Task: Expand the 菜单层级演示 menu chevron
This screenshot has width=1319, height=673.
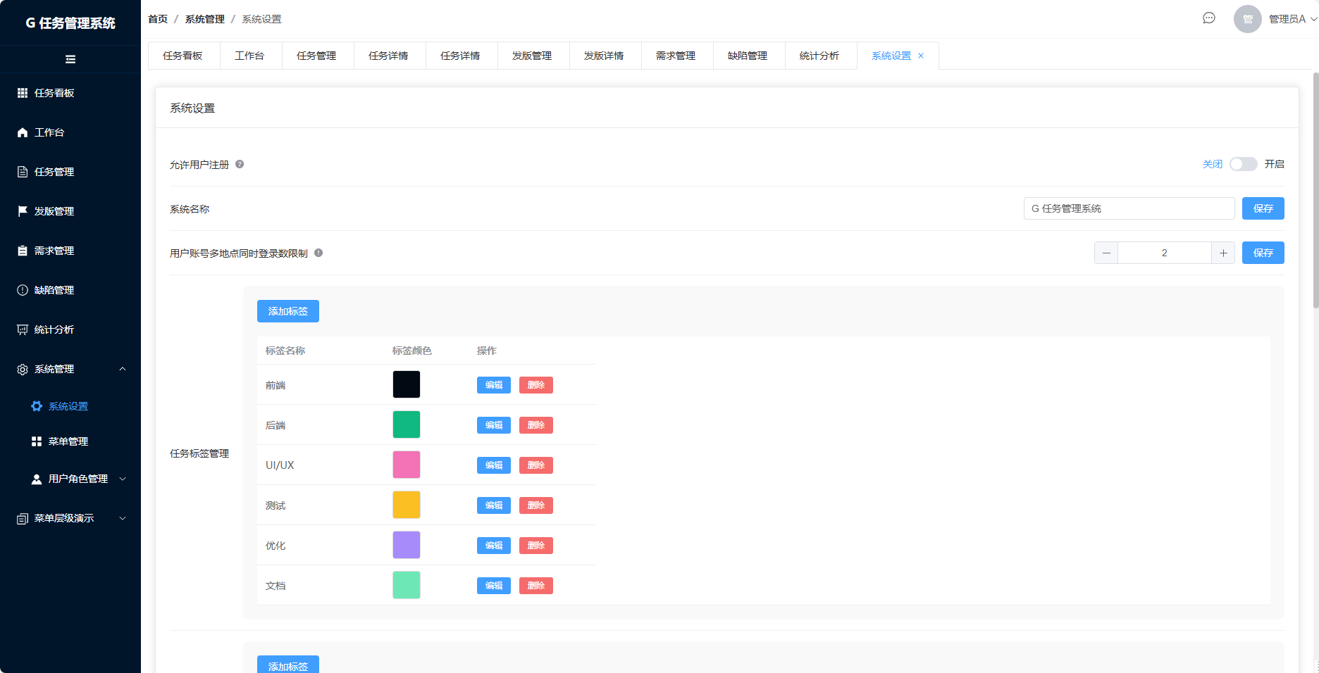Action: coord(123,518)
